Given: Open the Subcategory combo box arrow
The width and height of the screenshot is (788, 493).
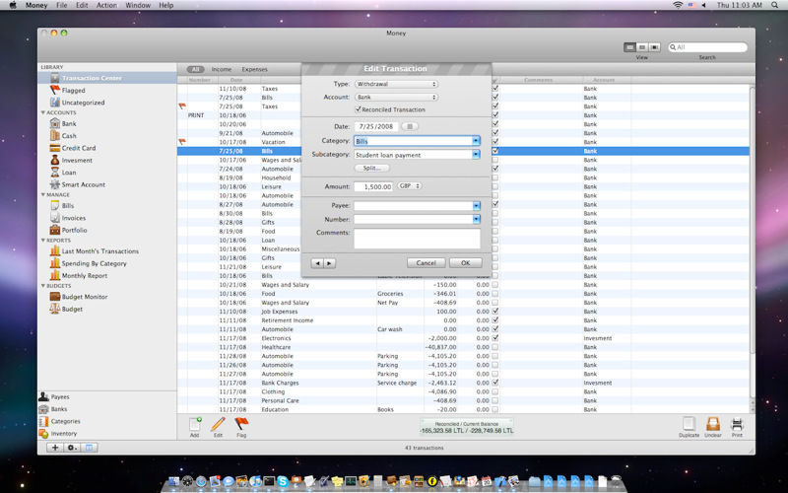Looking at the screenshot, I should (x=476, y=155).
